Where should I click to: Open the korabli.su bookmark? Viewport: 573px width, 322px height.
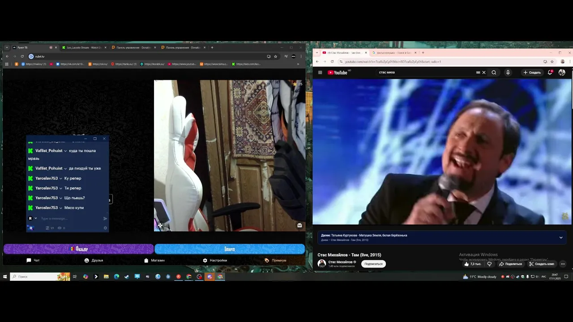click(x=152, y=64)
